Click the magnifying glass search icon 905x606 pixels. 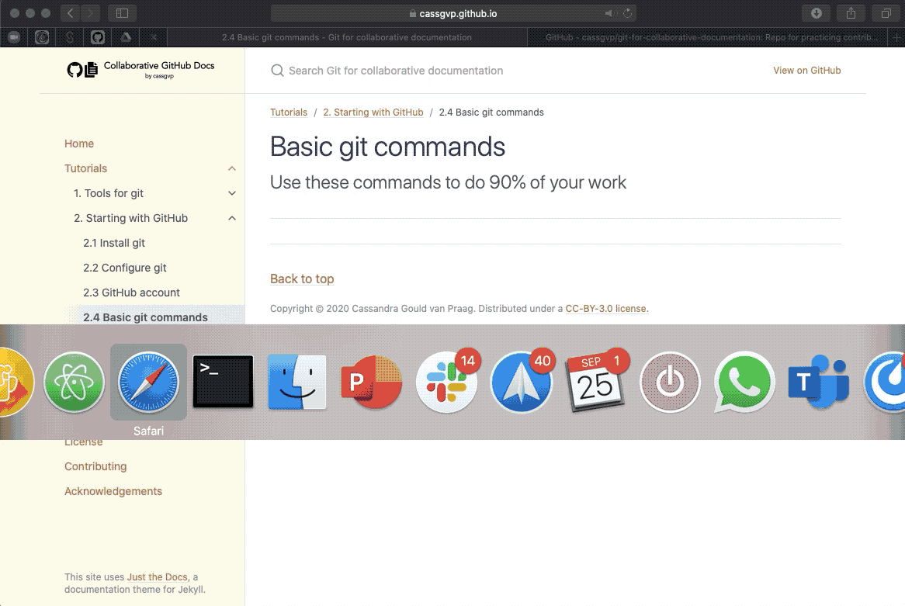click(x=277, y=71)
